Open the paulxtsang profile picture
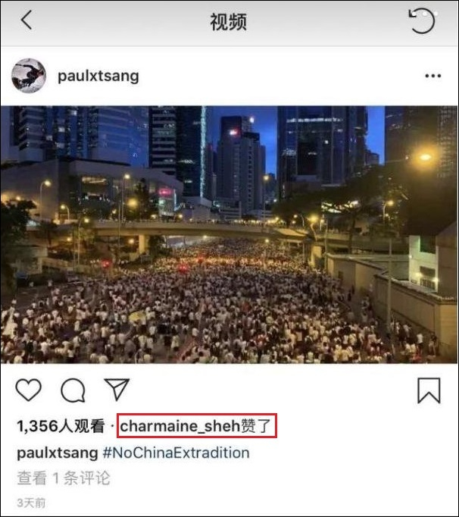Viewport: 459px width, 517px height. 29,76
